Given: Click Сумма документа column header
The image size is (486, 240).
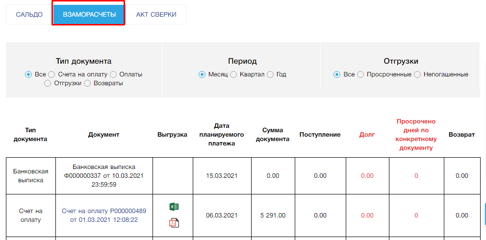Looking at the screenshot, I should pyautogui.click(x=276, y=134).
